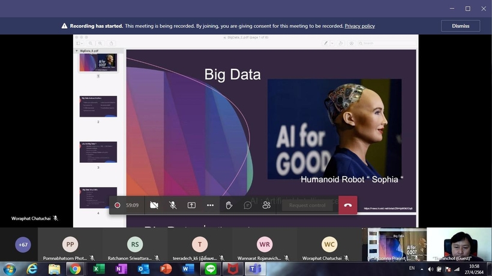This screenshot has height=276, width=492.
Task: Select participant Wannarat with WR avatar
Action: 265,245
